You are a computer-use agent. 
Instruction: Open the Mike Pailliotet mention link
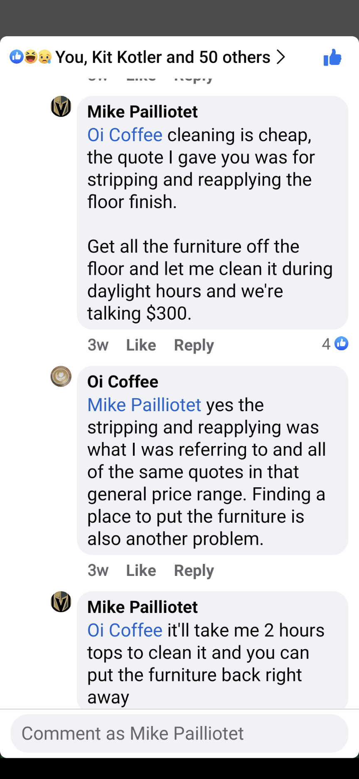(x=144, y=405)
